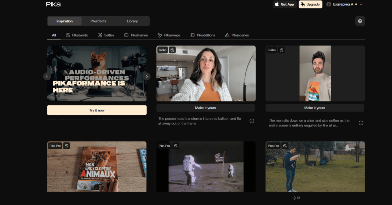The width and height of the screenshot is (392, 205).
Task: Go to next banner slide arrow
Action: pos(147,76)
